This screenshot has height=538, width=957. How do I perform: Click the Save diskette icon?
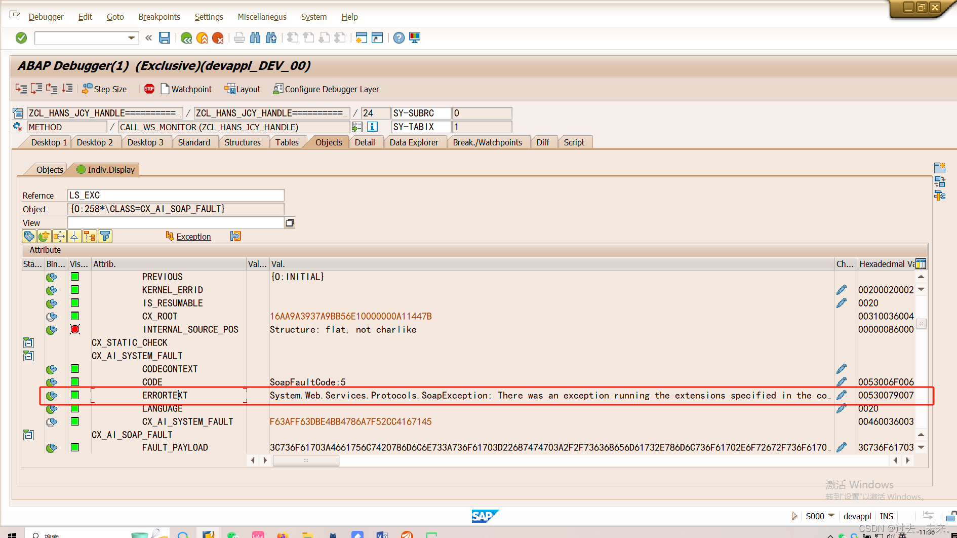pos(165,38)
